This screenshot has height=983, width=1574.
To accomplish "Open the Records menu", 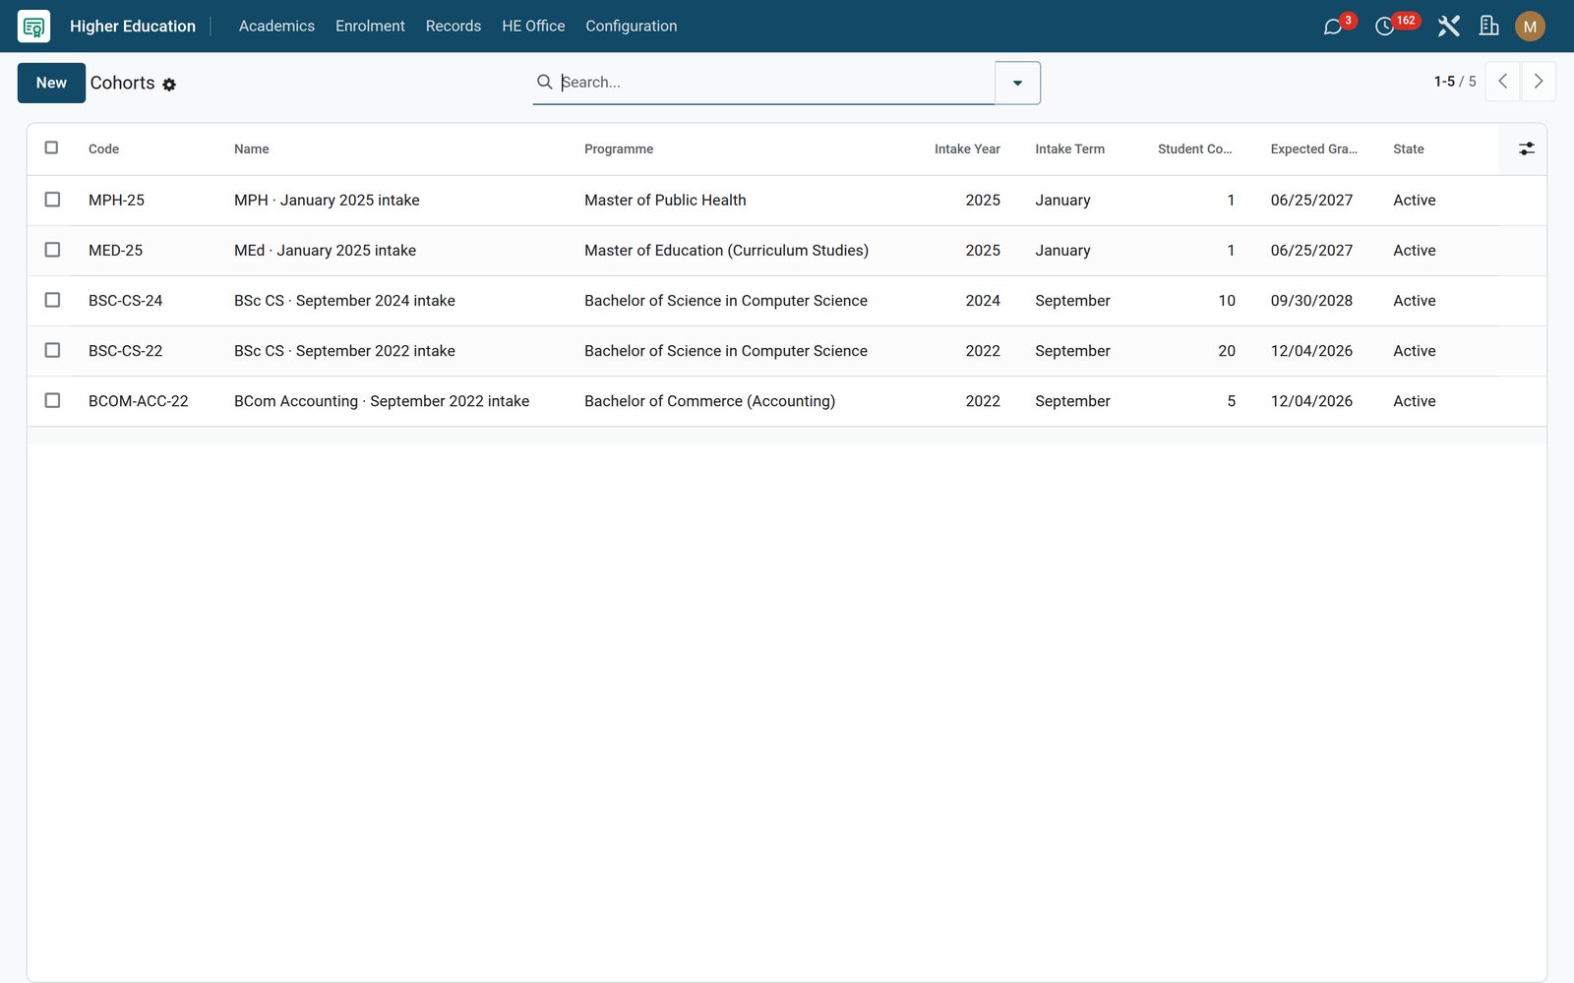I will point(454,27).
